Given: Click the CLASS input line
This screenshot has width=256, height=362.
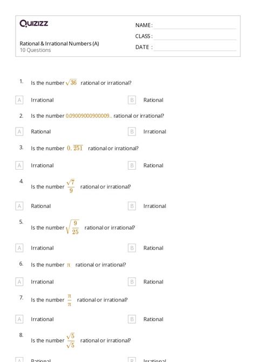Looking at the screenshot, I should (x=195, y=37).
